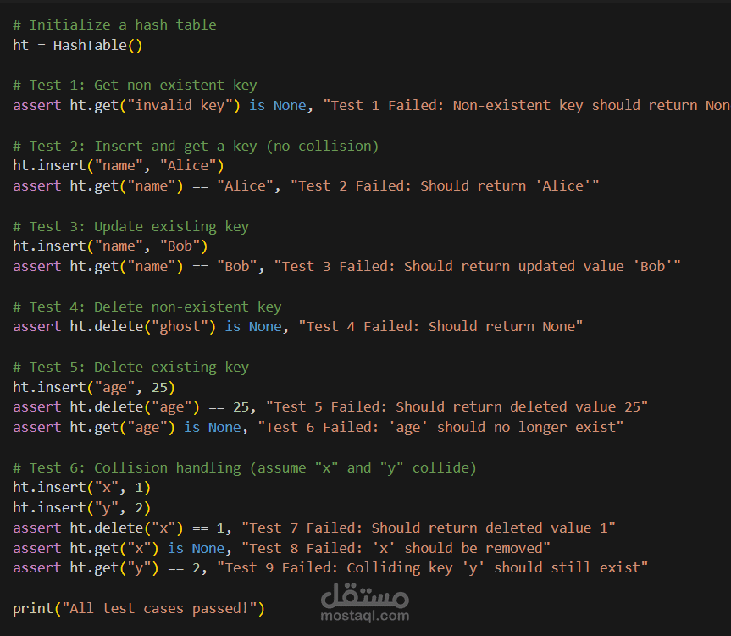Click comment "# Test 3: Update existing key"
This screenshot has height=636, width=731.
131,227
